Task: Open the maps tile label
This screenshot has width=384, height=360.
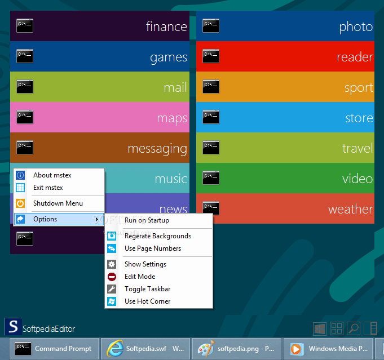Action: click(172, 119)
